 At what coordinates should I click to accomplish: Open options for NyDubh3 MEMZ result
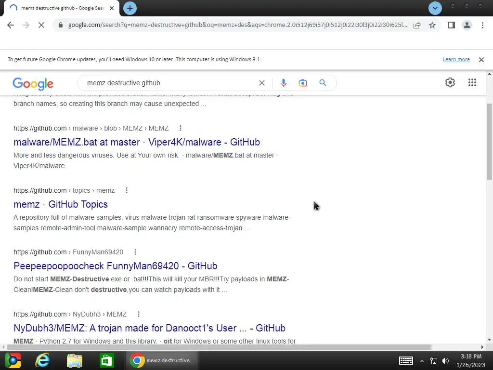(138, 314)
